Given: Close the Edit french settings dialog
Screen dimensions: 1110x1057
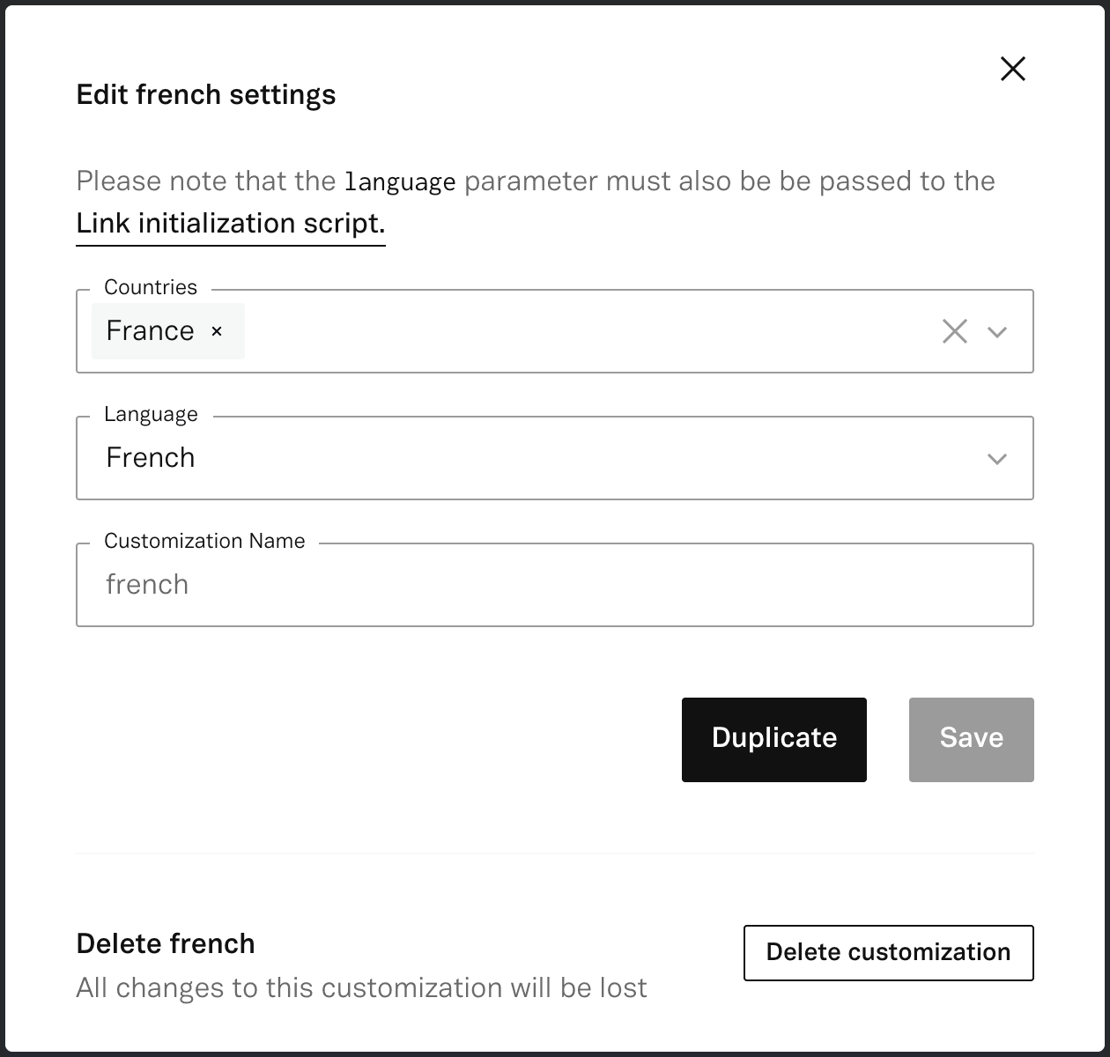Looking at the screenshot, I should click(x=1013, y=69).
